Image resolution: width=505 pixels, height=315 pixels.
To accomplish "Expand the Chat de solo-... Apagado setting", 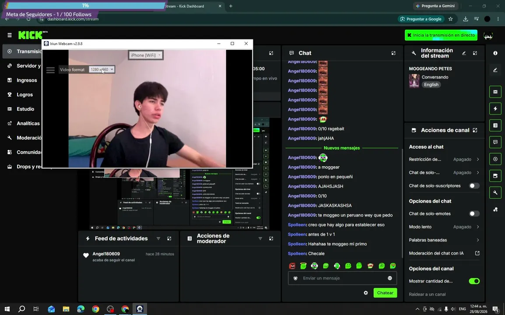I will pyautogui.click(x=444, y=173).
